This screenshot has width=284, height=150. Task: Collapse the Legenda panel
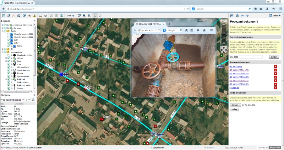tap(34, 21)
